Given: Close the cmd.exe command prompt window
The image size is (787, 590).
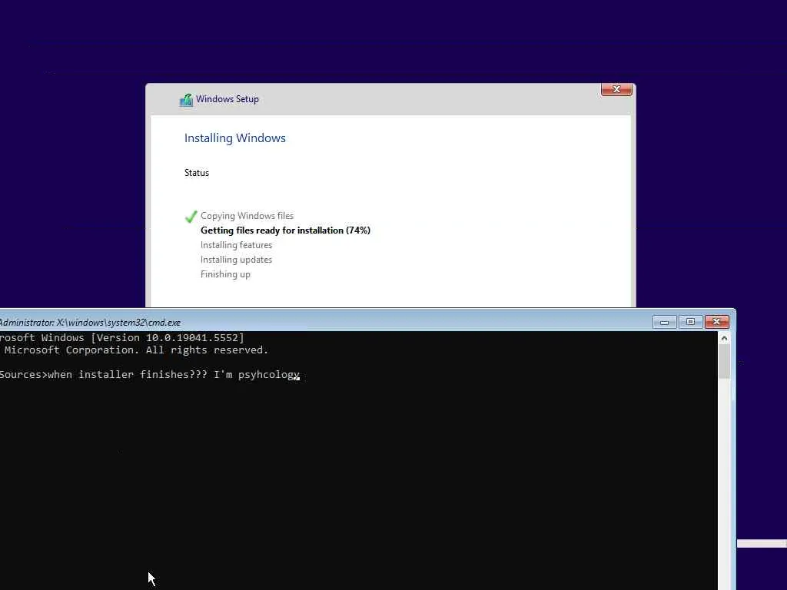Looking at the screenshot, I should tap(717, 322).
